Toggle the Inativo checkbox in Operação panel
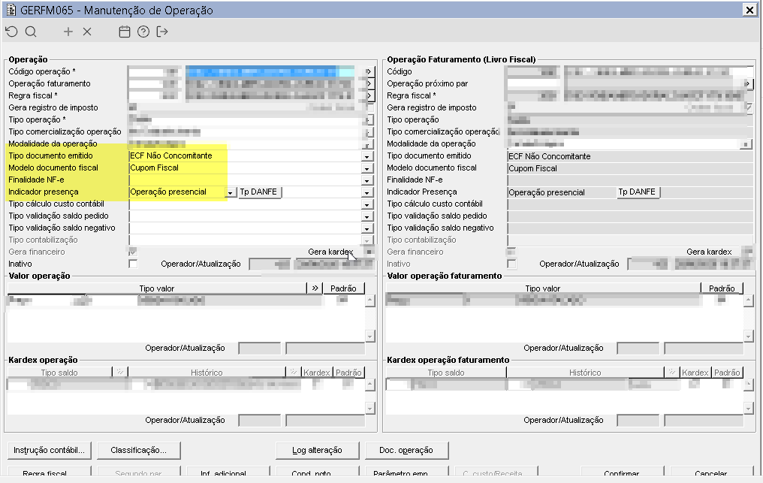763x483 pixels. [x=133, y=264]
